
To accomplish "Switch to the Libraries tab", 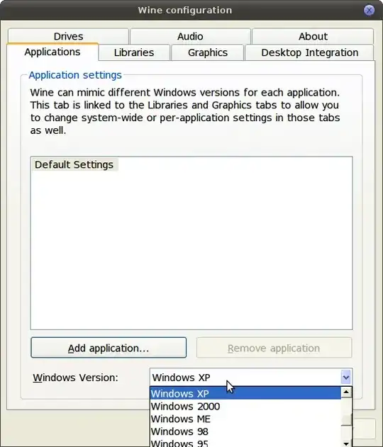I will [x=134, y=52].
